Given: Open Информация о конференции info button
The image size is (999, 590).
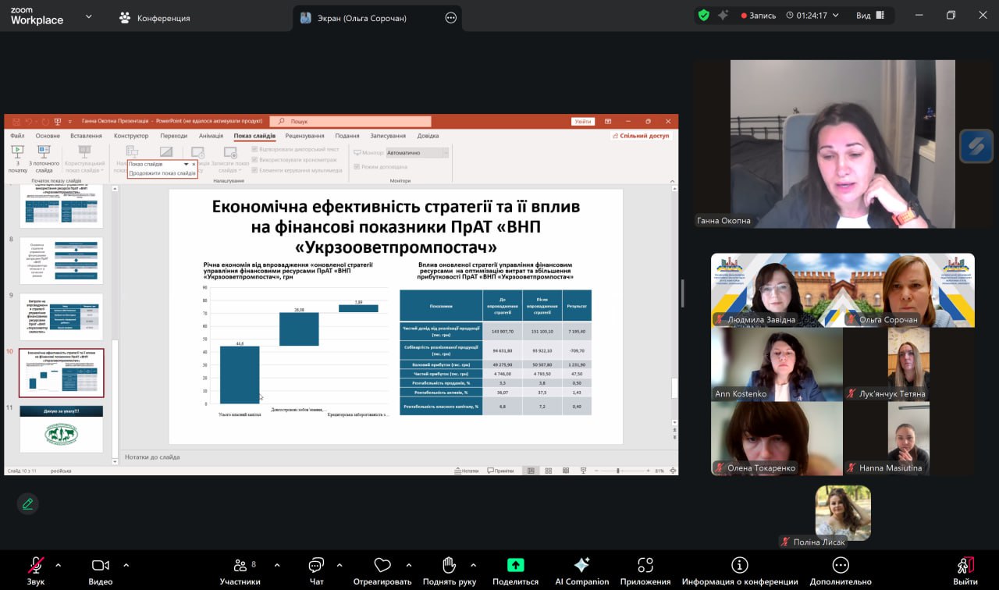Looking at the screenshot, I should [740, 566].
